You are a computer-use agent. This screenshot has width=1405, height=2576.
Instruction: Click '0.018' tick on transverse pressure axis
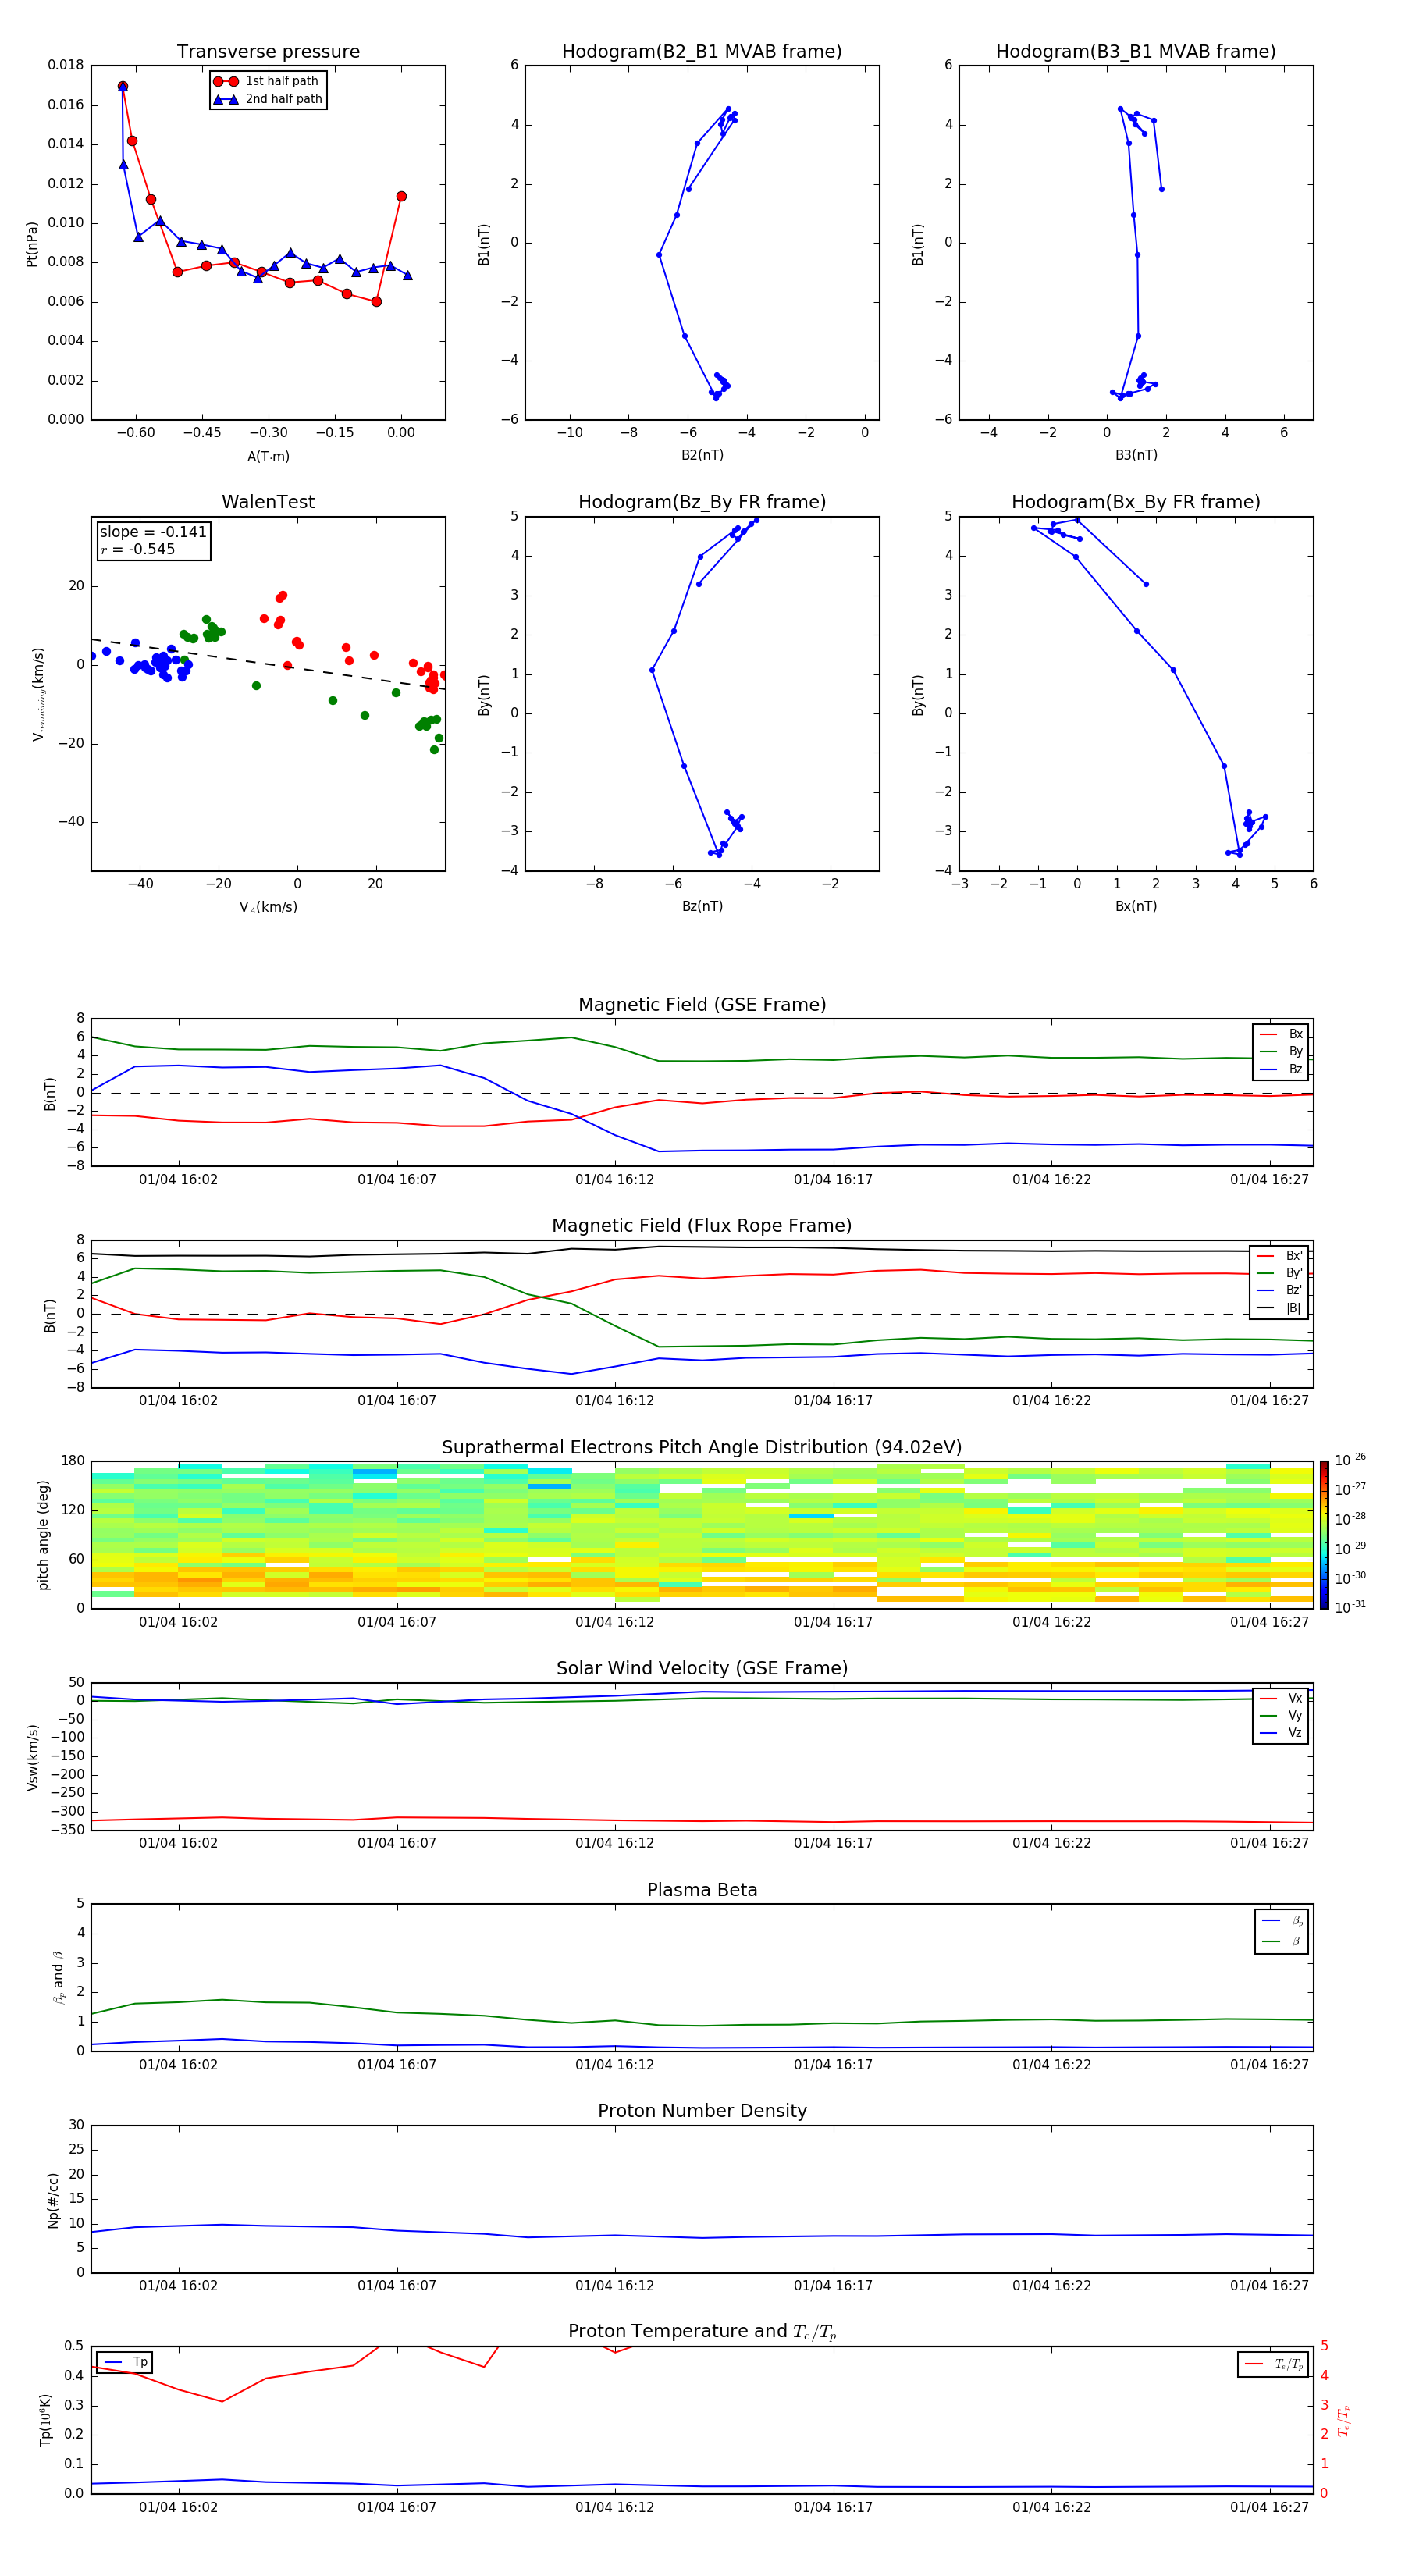pyautogui.click(x=66, y=65)
